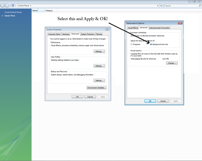
Task: Click Apply in System Properties dialog
Action: pos(103,97)
